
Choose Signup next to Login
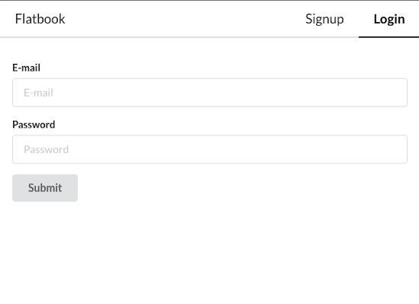(x=325, y=19)
